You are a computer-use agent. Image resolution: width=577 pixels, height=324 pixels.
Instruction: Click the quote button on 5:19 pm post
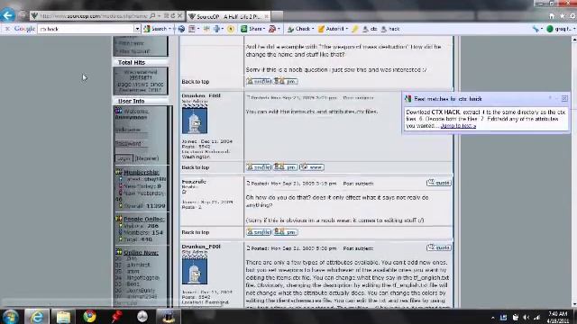tap(439, 183)
